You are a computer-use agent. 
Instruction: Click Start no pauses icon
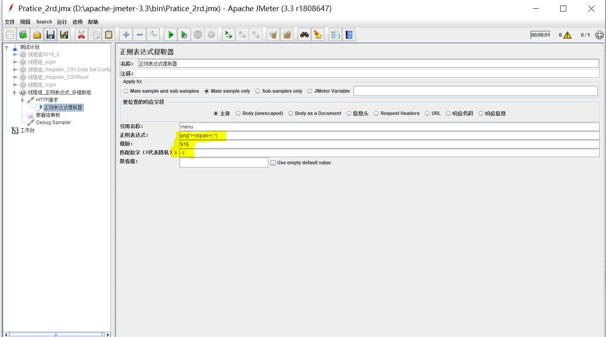tap(184, 35)
